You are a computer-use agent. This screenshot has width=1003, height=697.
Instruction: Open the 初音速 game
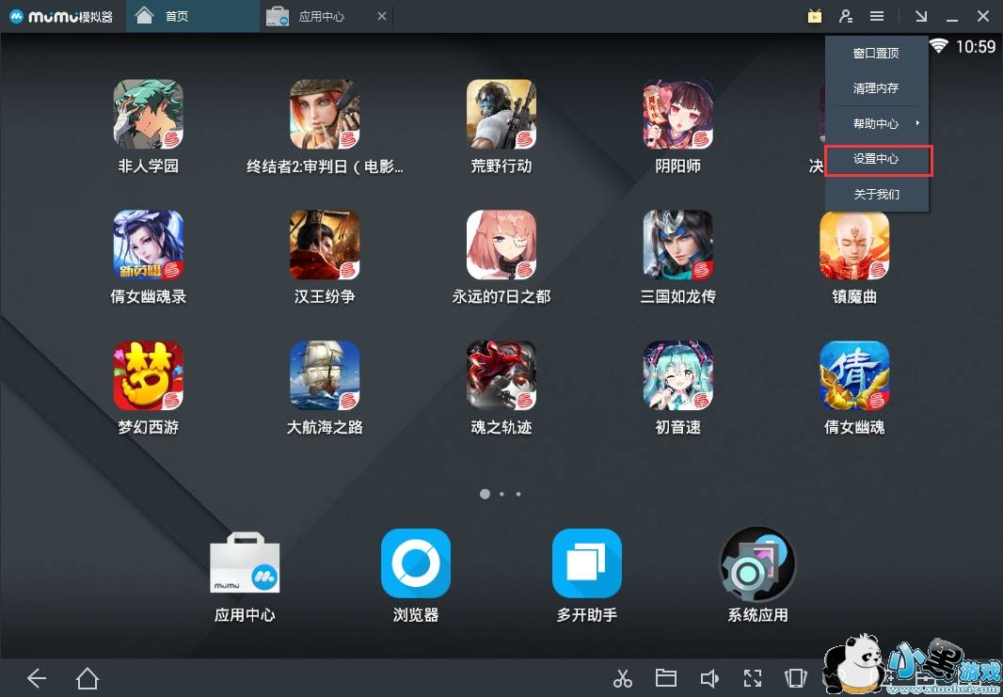pyautogui.click(x=678, y=375)
